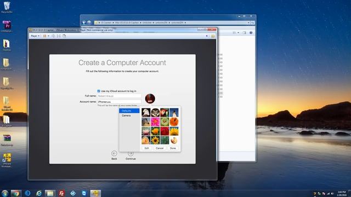
Task: Click Continue in the macOS setup assistant
Action: pyautogui.click(x=131, y=155)
